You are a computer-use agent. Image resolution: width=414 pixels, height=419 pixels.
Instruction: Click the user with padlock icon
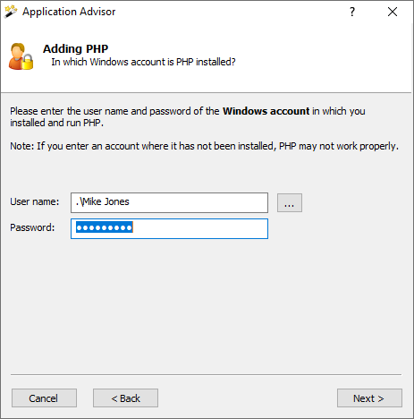(21, 56)
